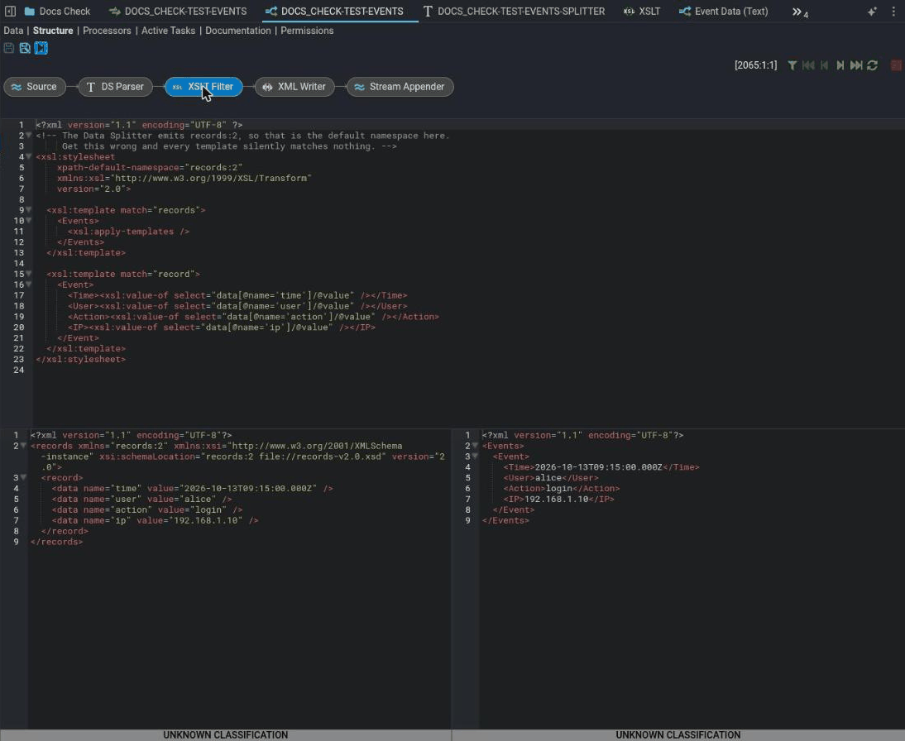
Task: Click the wave icon on Stream Appender
Action: (x=360, y=87)
